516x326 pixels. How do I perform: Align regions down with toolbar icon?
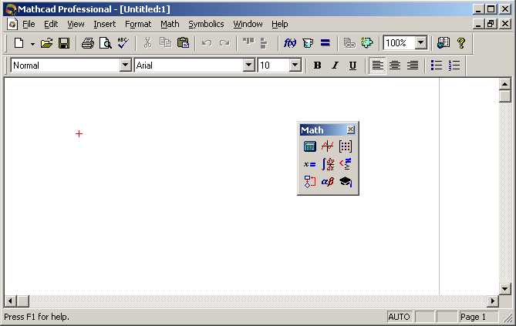point(264,43)
